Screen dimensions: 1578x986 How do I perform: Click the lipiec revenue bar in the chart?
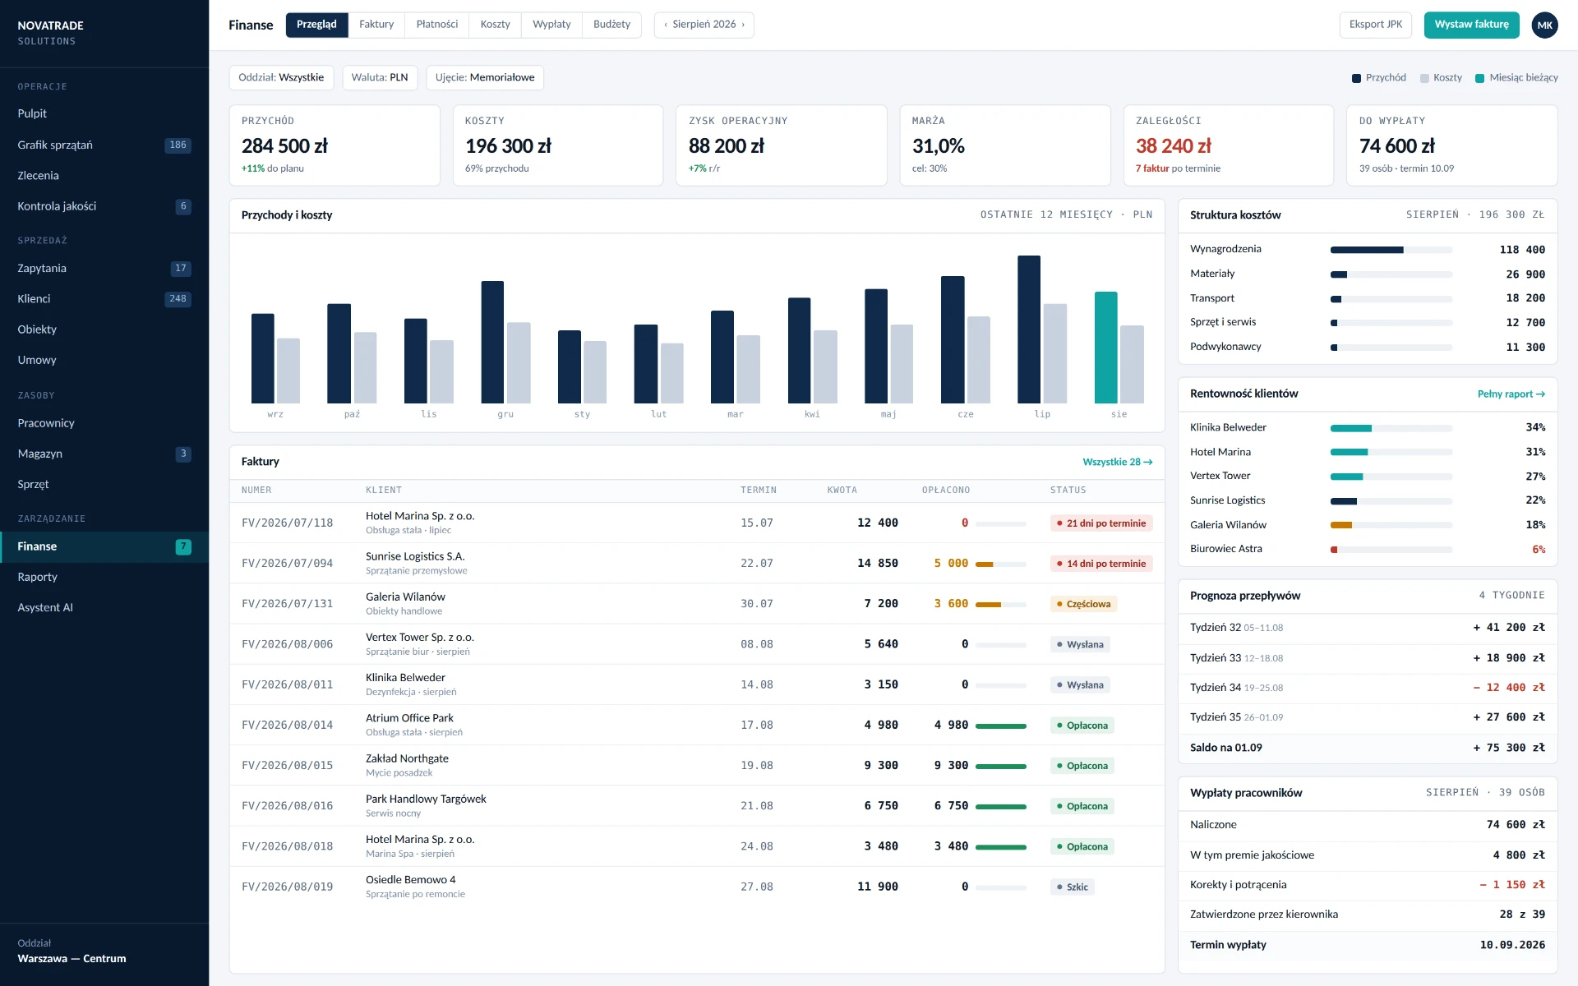1029,329
